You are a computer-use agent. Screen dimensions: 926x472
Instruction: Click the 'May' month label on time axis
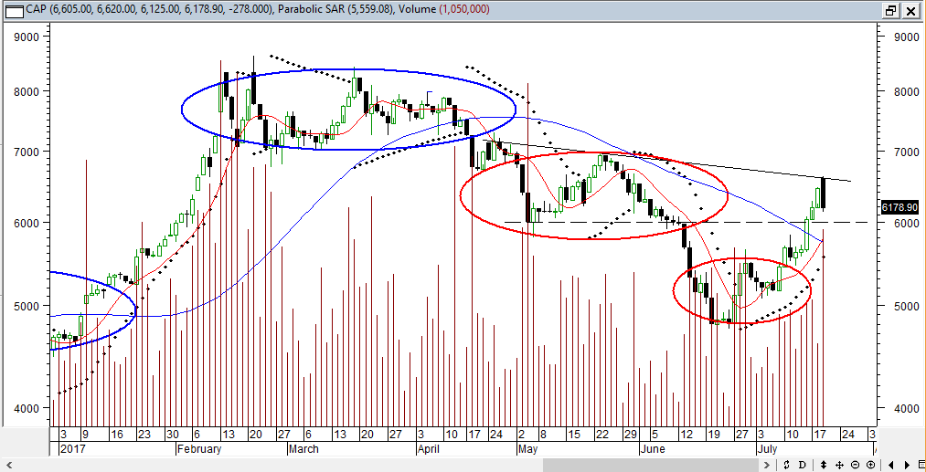(x=528, y=449)
